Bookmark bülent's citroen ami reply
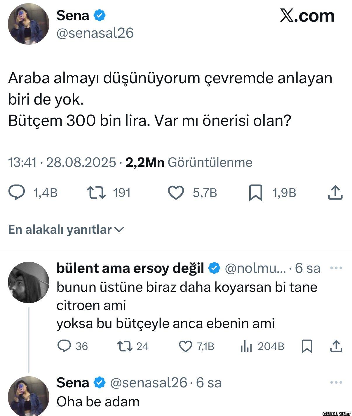 pos(307,346)
